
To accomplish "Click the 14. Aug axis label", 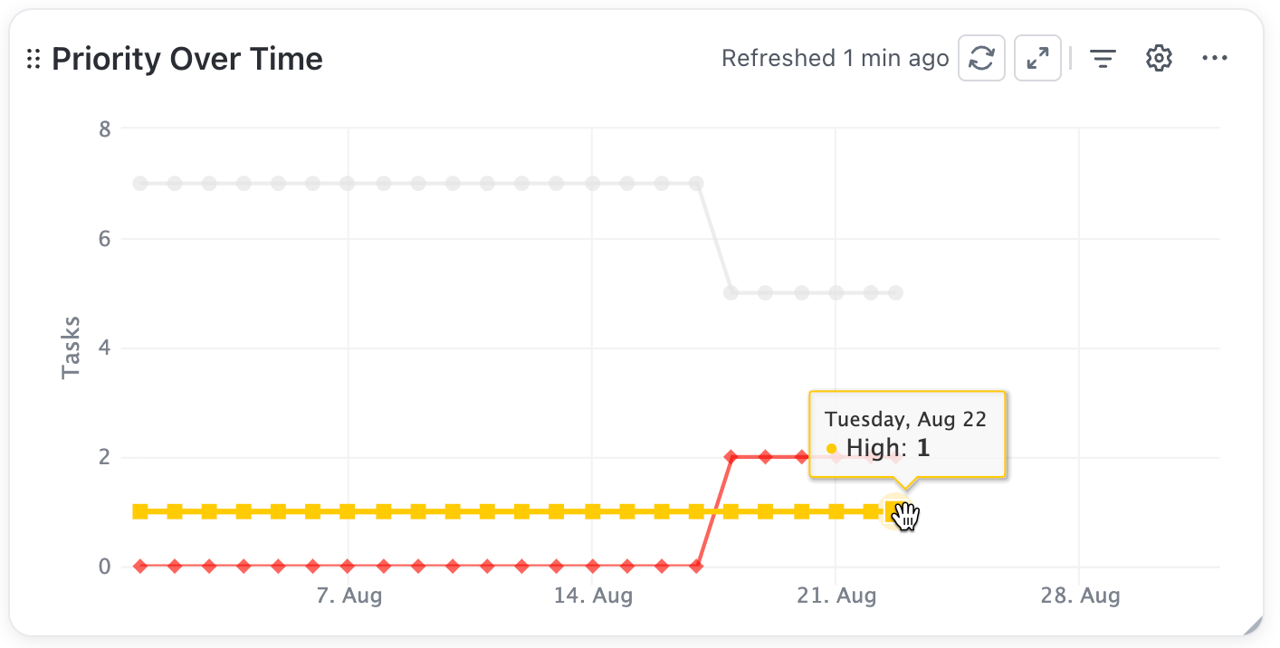I will coord(593,596).
